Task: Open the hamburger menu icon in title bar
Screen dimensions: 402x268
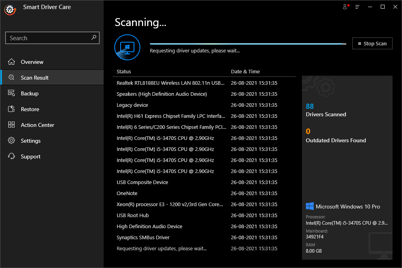Action: (x=357, y=7)
